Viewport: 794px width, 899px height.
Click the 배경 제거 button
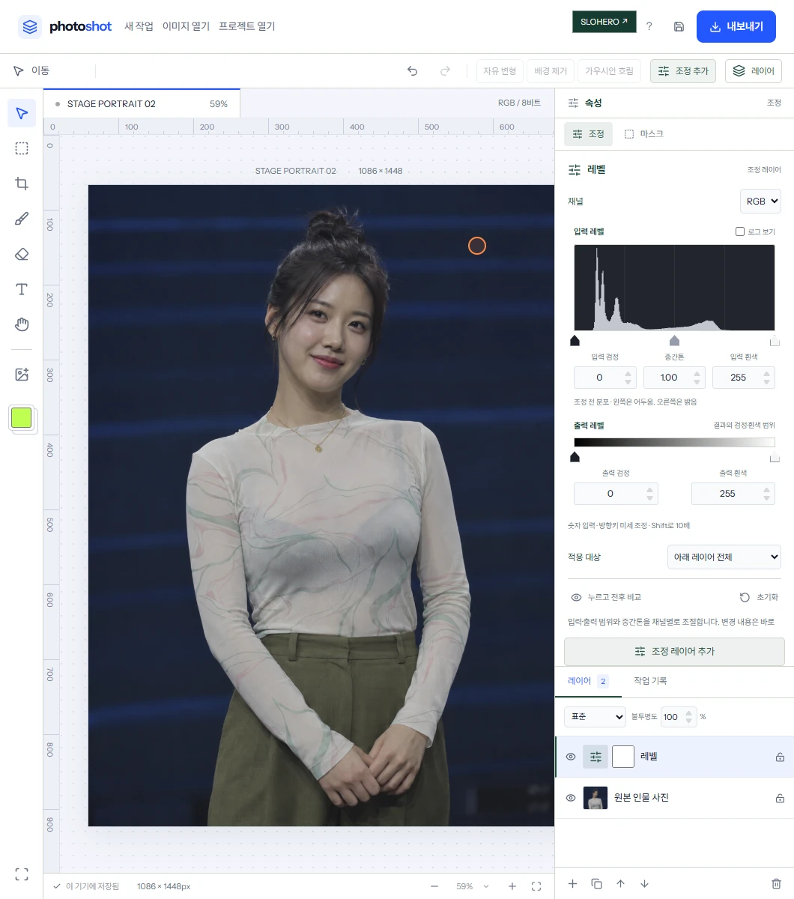[x=551, y=71]
